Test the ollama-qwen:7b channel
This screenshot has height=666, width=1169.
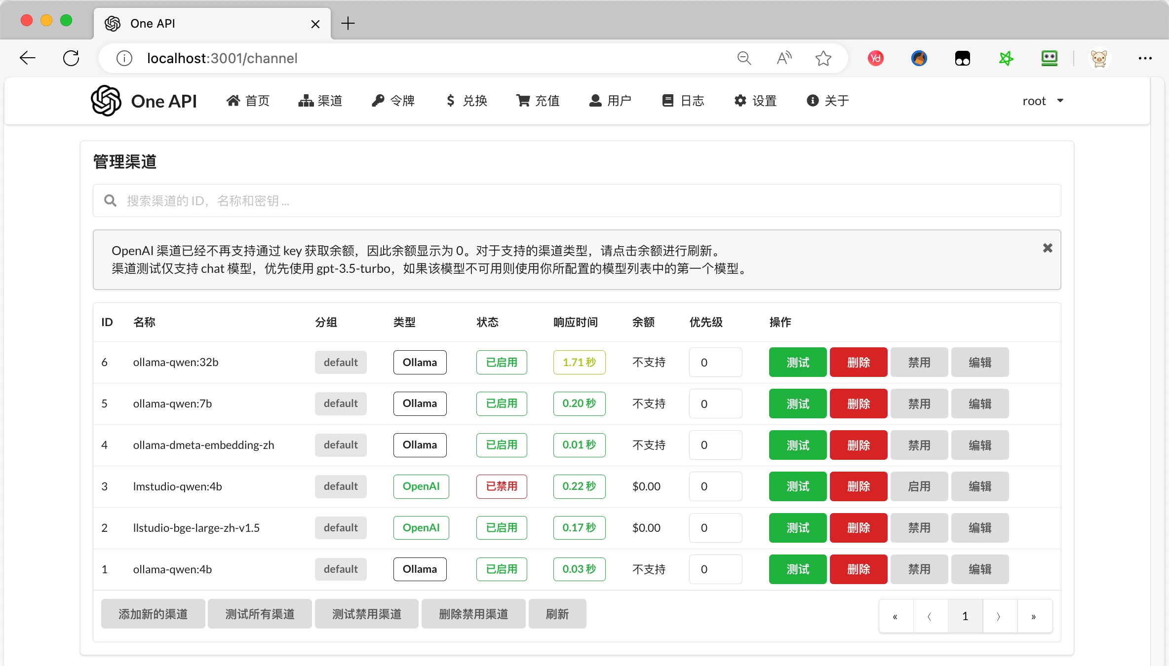coord(798,404)
